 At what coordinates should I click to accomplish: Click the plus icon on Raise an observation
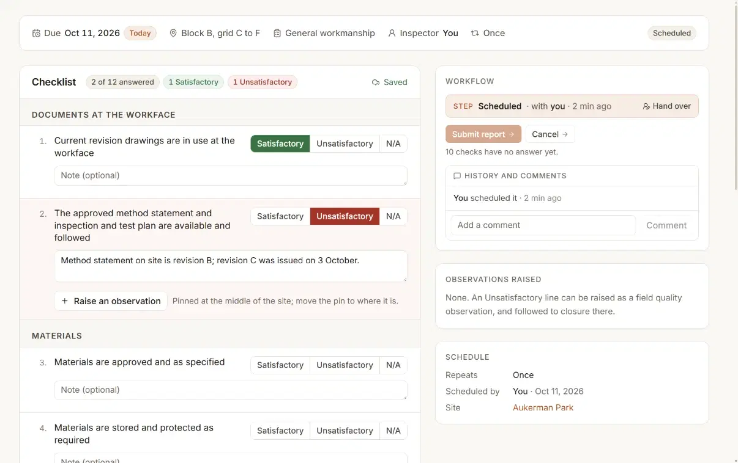(x=65, y=301)
